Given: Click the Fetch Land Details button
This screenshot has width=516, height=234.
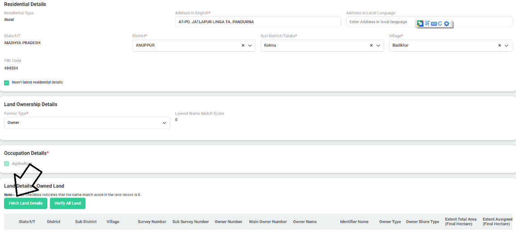Looking at the screenshot, I should click(25, 203).
